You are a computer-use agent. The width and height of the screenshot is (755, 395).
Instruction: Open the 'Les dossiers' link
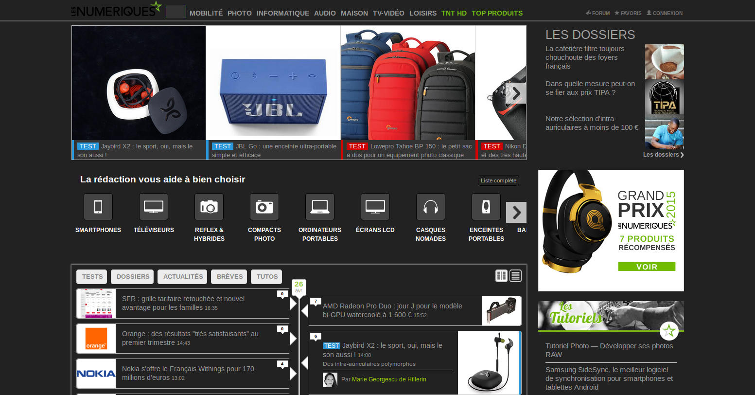(x=664, y=155)
